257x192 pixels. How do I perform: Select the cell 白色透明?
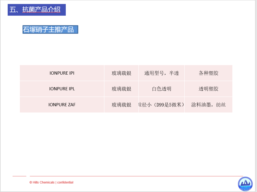162,89
